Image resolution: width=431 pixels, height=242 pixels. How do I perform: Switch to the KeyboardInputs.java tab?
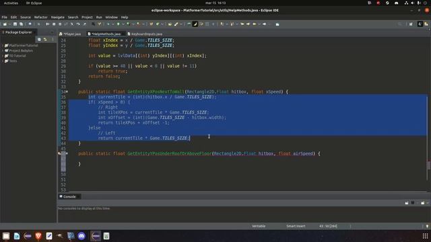coord(145,34)
